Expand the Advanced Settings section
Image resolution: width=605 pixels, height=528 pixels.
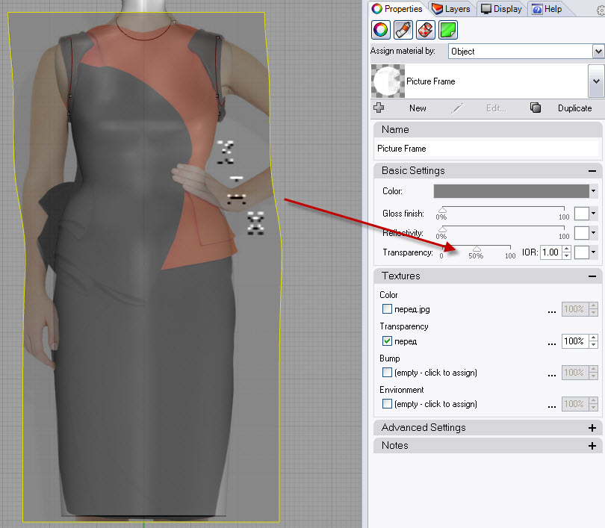[x=592, y=428]
